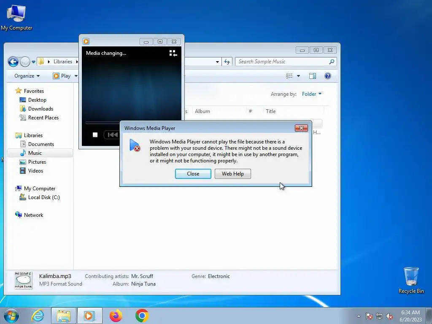Open Local Disk (C:)
The width and height of the screenshot is (432, 324).
click(x=44, y=197)
